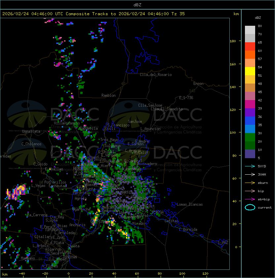Click the Capdevila map label

tap(89, 128)
